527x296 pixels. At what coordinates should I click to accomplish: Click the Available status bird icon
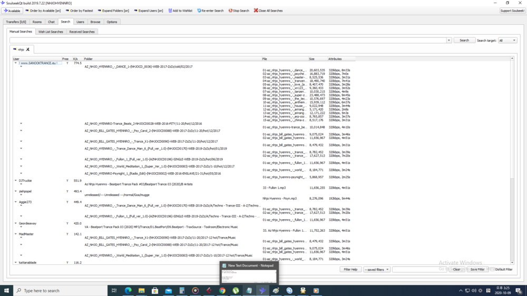point(5,11)
